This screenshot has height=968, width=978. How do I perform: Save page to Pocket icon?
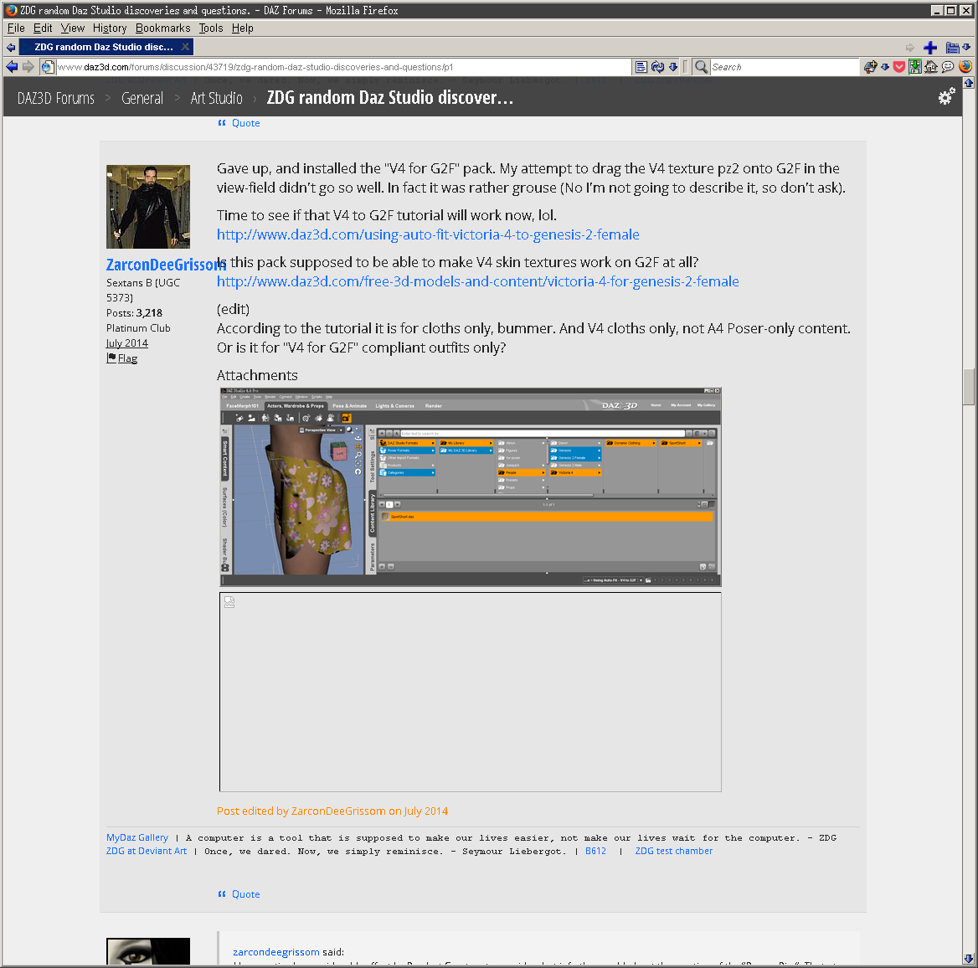(898, 67)
